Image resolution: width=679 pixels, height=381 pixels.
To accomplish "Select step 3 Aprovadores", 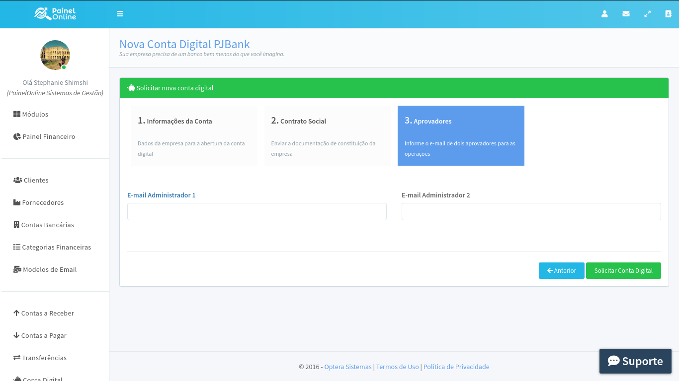I will coord(461,135).
